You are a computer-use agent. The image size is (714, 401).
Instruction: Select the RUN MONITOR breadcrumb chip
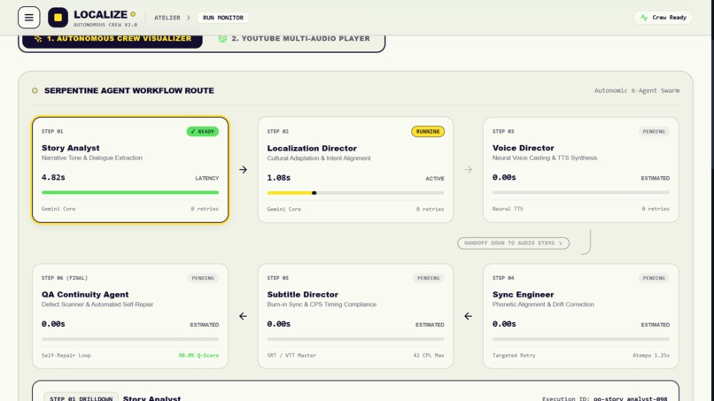[223, 18]
